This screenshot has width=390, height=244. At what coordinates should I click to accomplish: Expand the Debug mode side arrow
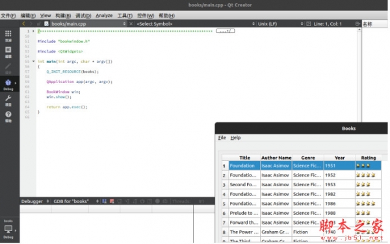click(x=16, y=83)
